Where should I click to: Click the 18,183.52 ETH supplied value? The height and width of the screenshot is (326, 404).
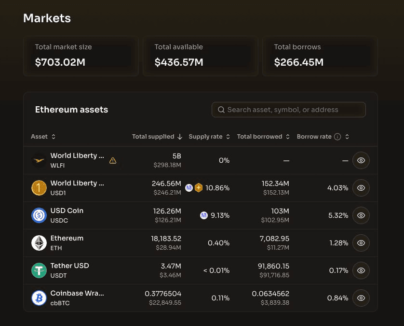(x=166, y=239)
